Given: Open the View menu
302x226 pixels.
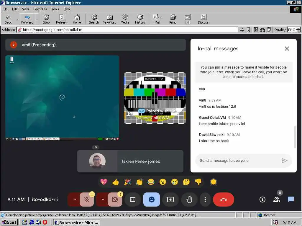Looking at the screenshot, I should click(x=25, y=9).
